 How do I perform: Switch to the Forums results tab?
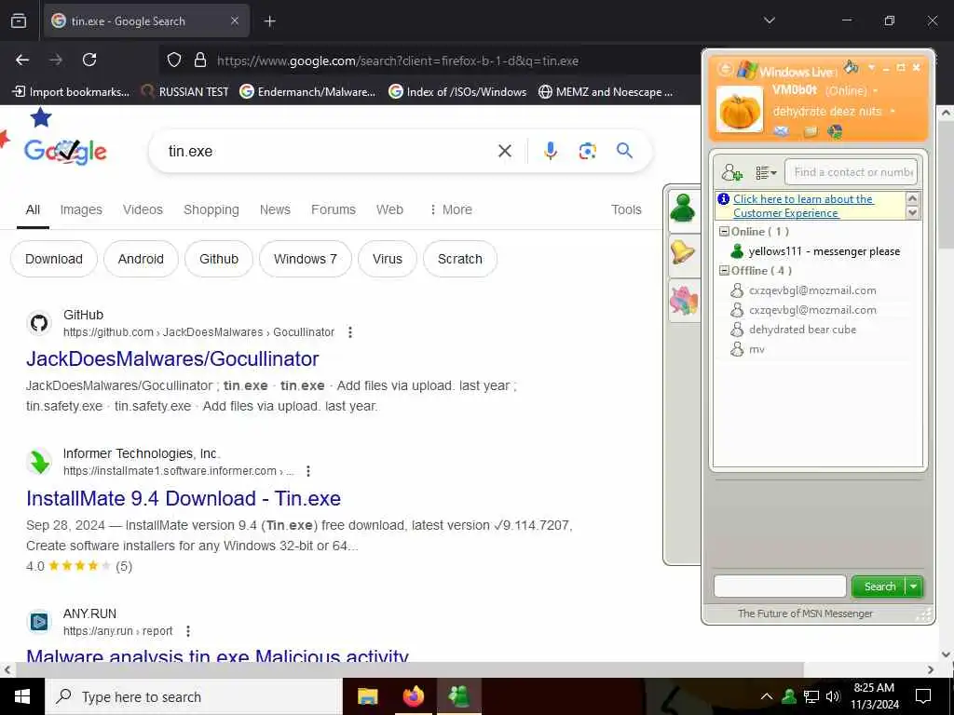333,209
